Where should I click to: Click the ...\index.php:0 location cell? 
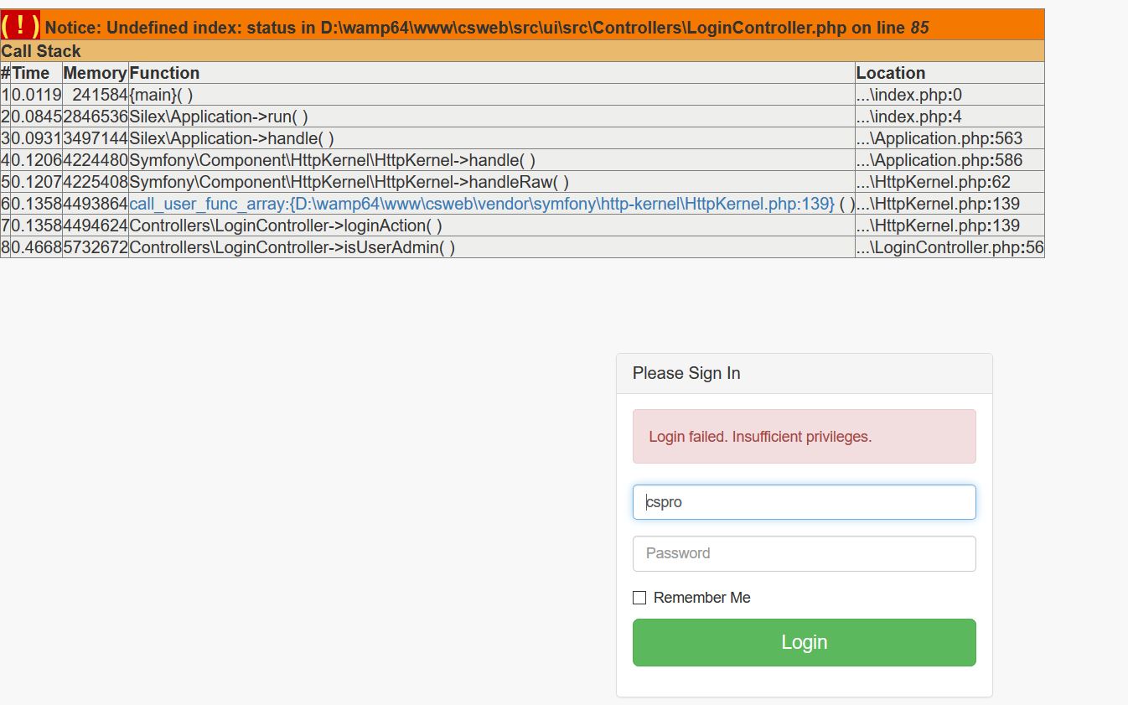pos(949,95)
